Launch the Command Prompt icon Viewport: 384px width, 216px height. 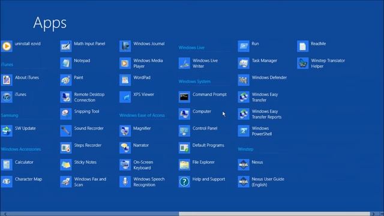click(184, 97)
